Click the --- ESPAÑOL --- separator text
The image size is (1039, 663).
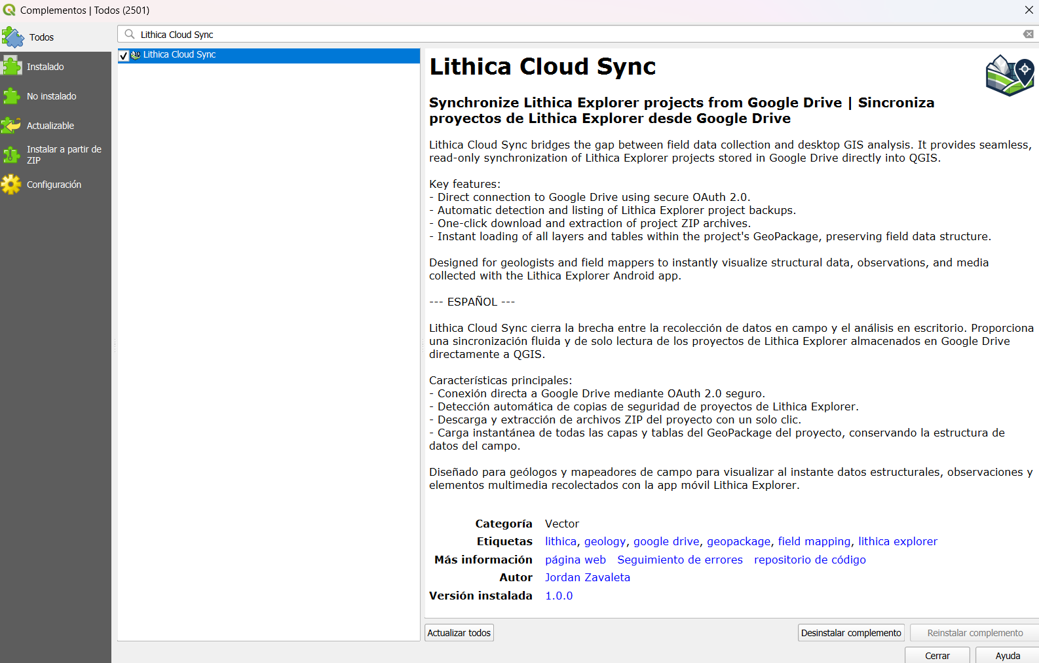(x=472, y=302)
